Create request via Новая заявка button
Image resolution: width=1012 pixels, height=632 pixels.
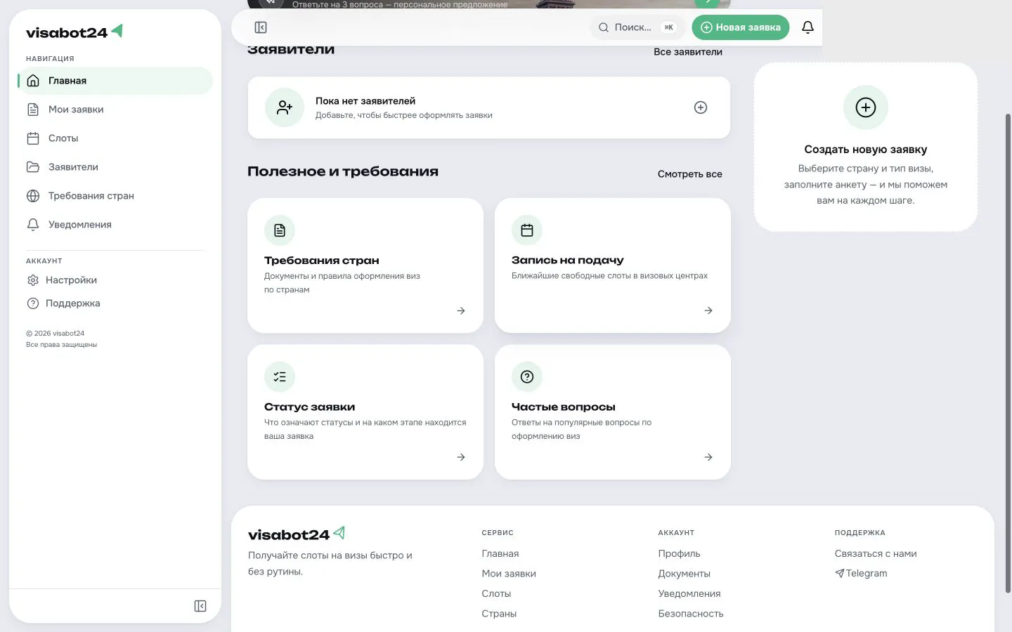click(x=741, y=27)
